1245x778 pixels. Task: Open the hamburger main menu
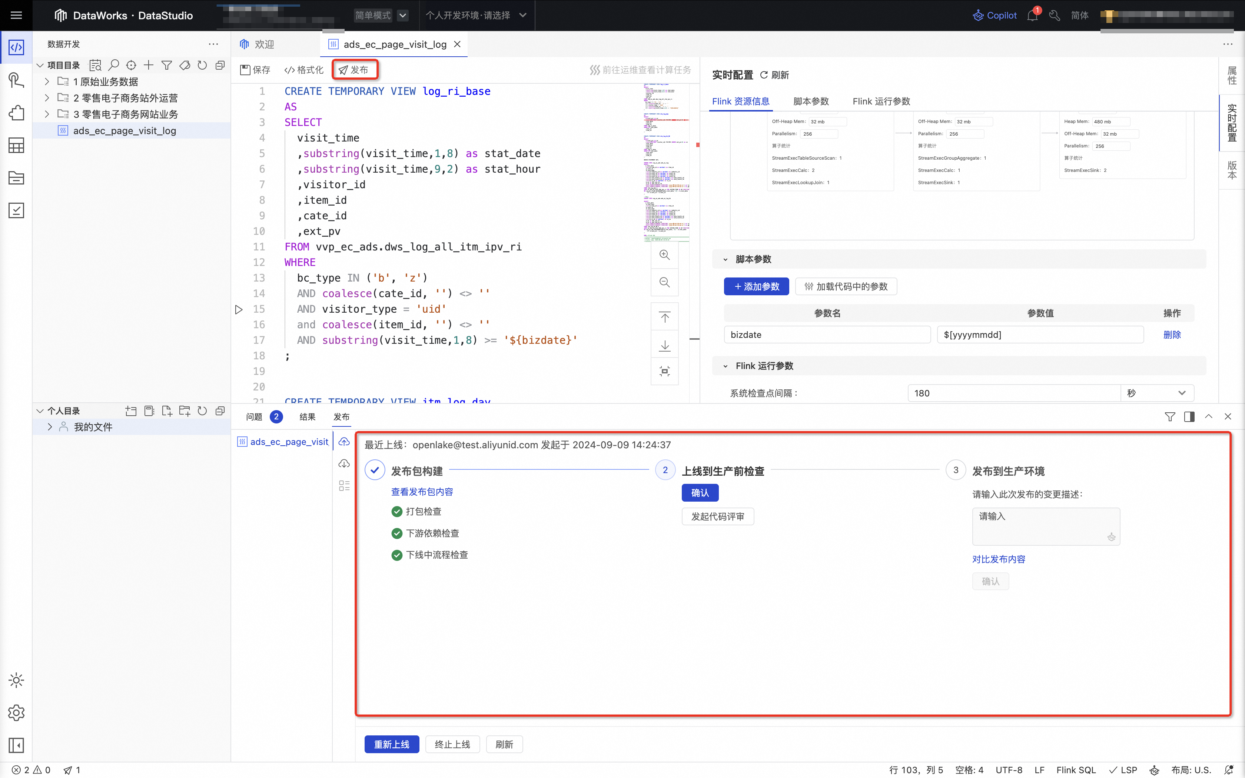[16, 16]
